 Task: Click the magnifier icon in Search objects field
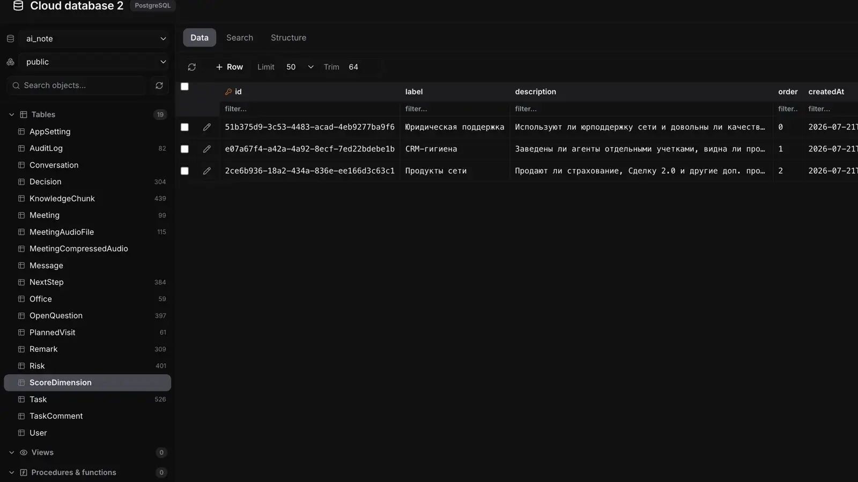(16, 86)
